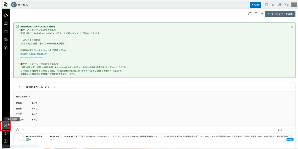Viewport: 298px width, 149px height.
Task: Dismiss the maintenance notice with X
Action: coord(292,27)
